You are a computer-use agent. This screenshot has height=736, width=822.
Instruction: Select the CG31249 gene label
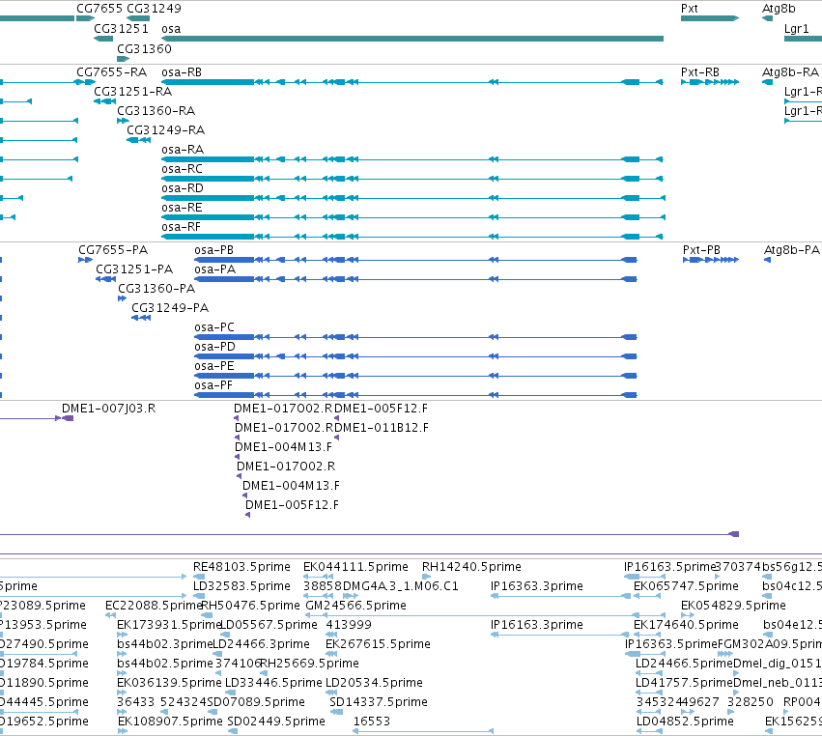(155, 9)
